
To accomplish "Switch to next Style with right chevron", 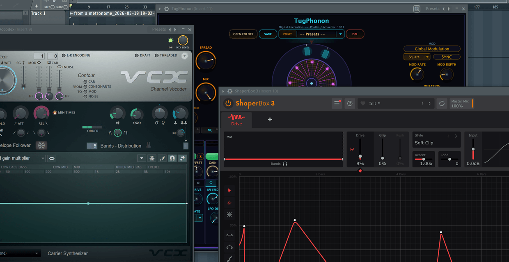I will (456, 136).
